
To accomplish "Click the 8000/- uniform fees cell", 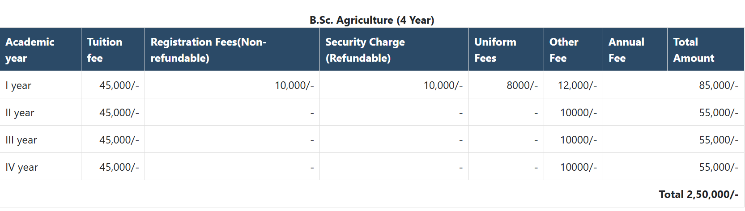I will 522,85.
